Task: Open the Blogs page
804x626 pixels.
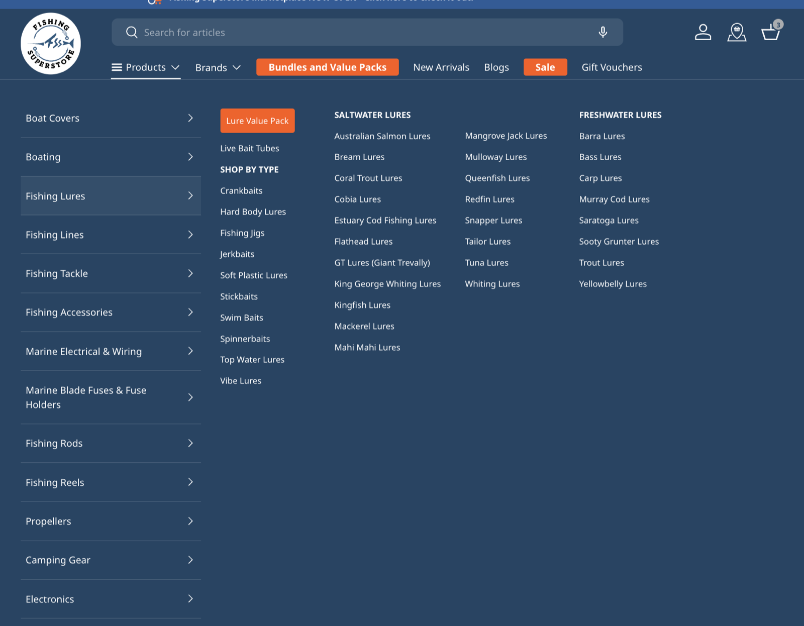Action: (x=496, y=67)
